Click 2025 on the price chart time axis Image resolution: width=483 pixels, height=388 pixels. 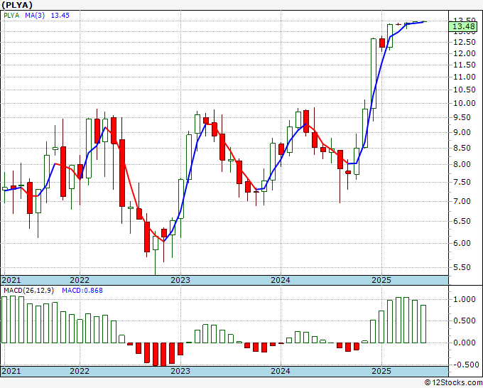(381, 280)
